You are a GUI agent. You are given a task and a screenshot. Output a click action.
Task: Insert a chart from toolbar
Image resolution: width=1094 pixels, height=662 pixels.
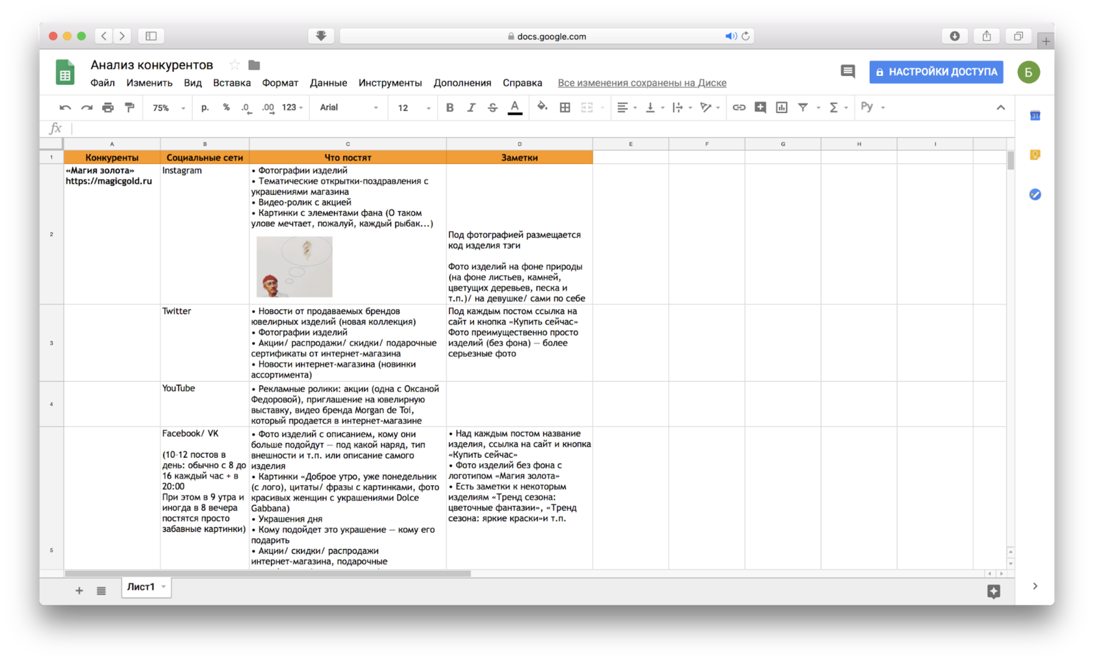coord(781,108)
